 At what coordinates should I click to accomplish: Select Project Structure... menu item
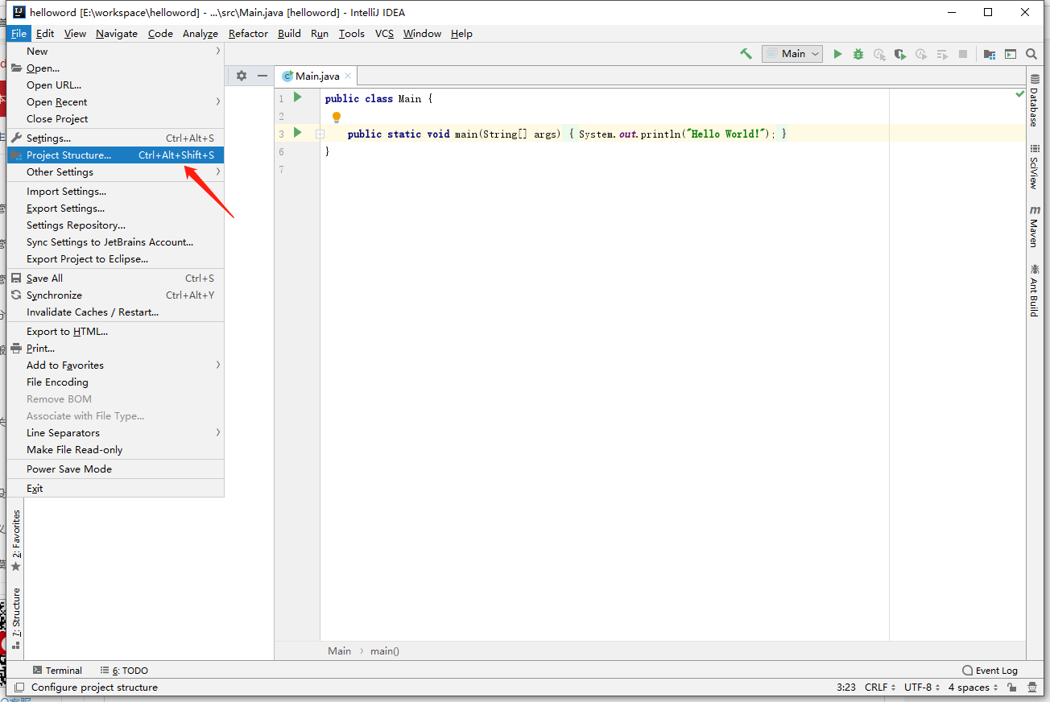pyautogui.click(x=115, y=155)
